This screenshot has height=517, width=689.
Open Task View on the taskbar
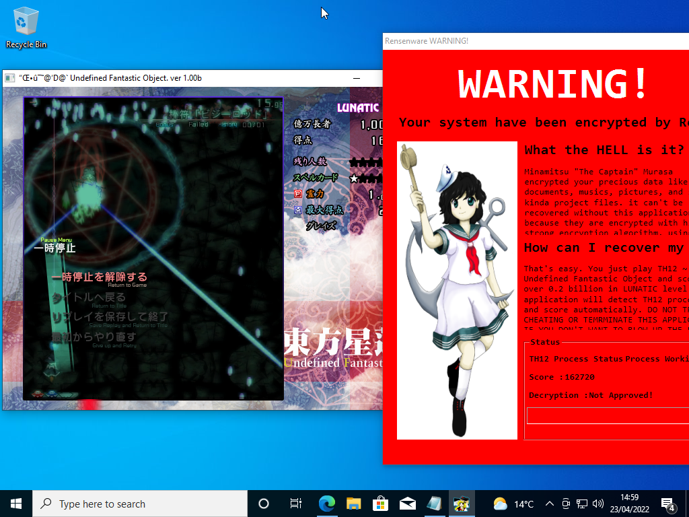click(295, 504)
